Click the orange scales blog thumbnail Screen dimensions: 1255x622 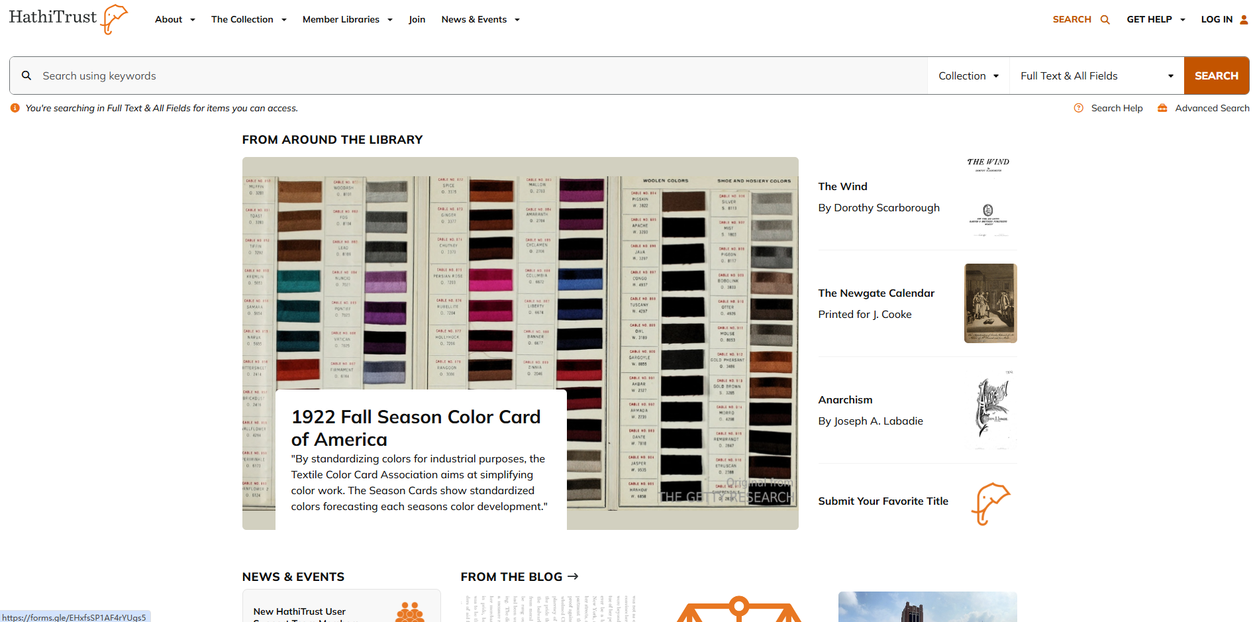point(738,608)
